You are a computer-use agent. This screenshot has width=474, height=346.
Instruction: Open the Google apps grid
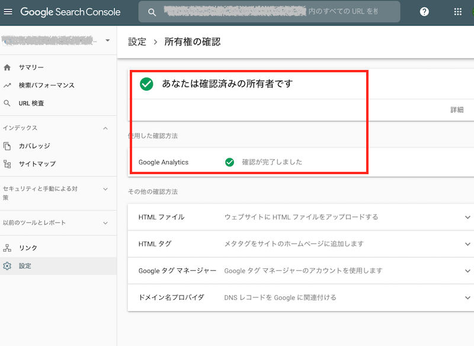point(457,12)
